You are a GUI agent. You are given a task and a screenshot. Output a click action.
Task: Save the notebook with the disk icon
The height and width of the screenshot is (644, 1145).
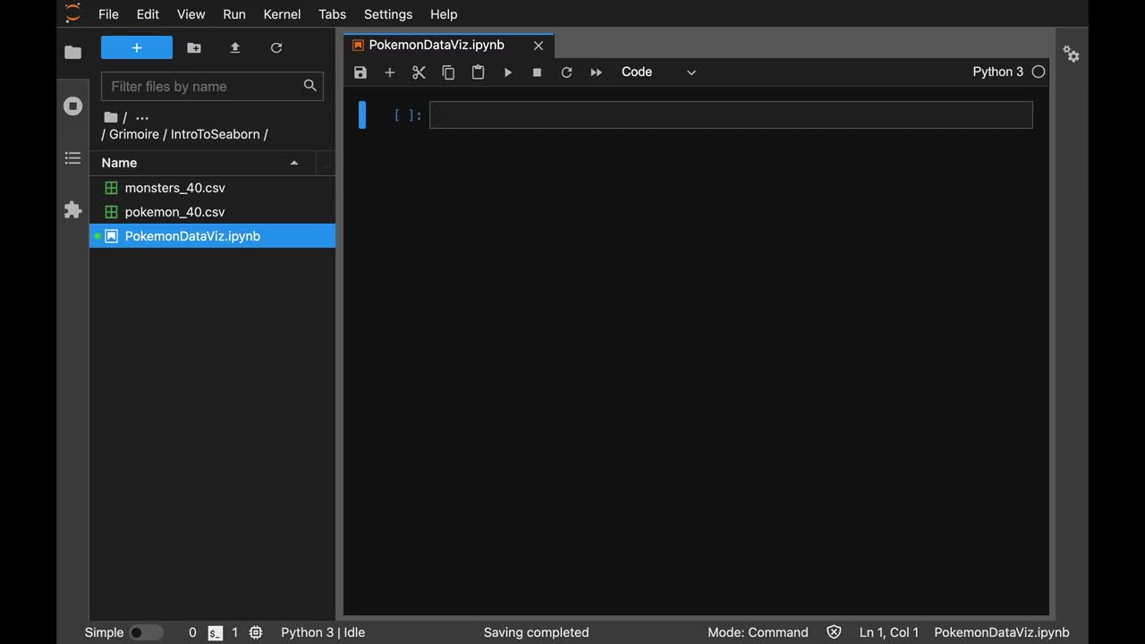point(360,72)
